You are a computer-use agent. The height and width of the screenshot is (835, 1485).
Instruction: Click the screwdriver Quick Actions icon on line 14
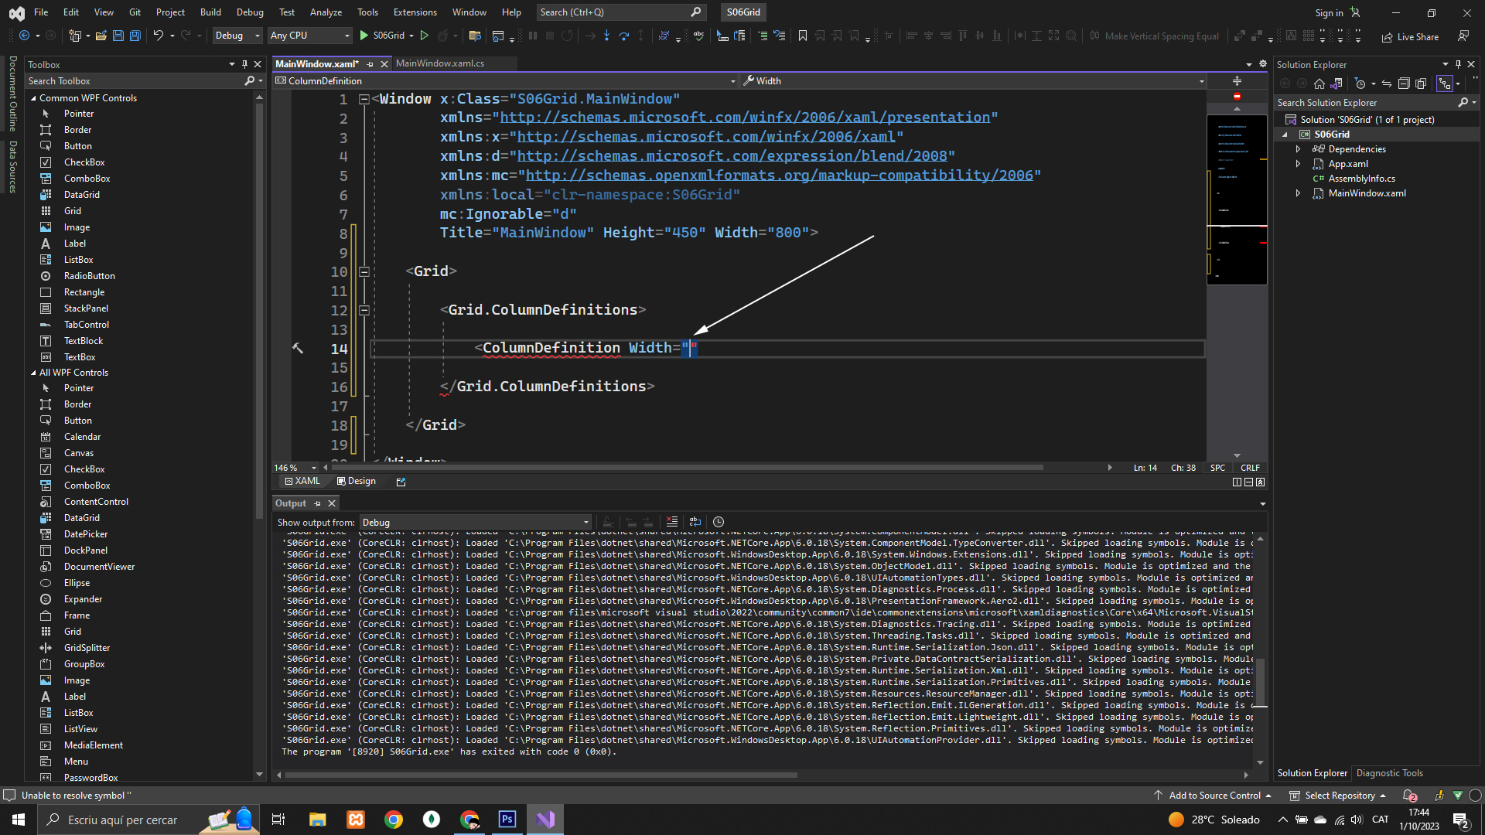pyautogui.click(x=298, y=349)
